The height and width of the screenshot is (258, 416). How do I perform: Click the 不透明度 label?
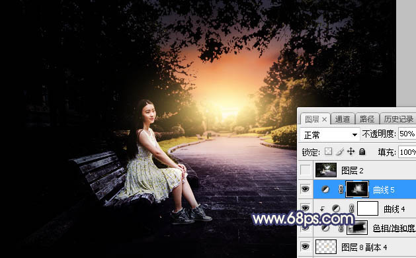tap(379, 134)
